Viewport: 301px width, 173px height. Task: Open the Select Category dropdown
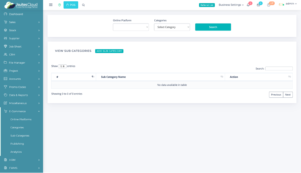172,27
